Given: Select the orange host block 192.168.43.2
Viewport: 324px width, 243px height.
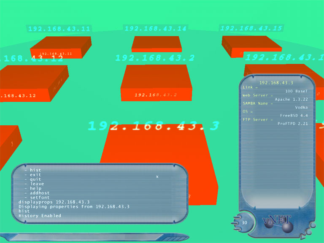Looking at the screenshot, I should pos(156,82).
